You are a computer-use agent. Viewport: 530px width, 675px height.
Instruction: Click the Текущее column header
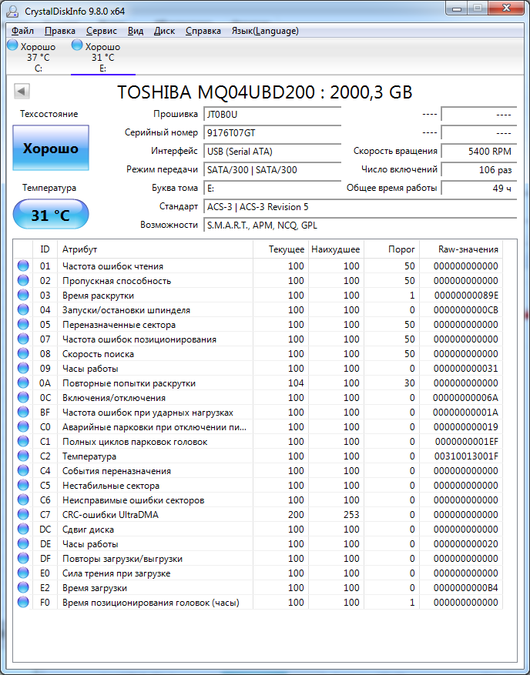click(280, 249)
